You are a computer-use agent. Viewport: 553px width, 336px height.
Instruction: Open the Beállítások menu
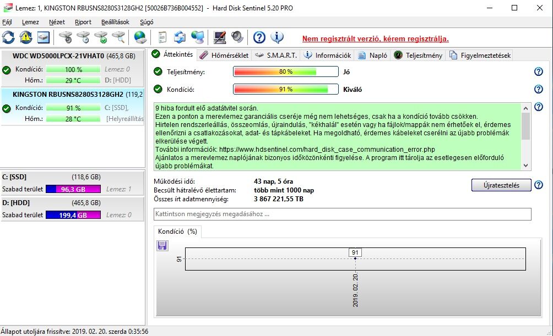[115, 22]
